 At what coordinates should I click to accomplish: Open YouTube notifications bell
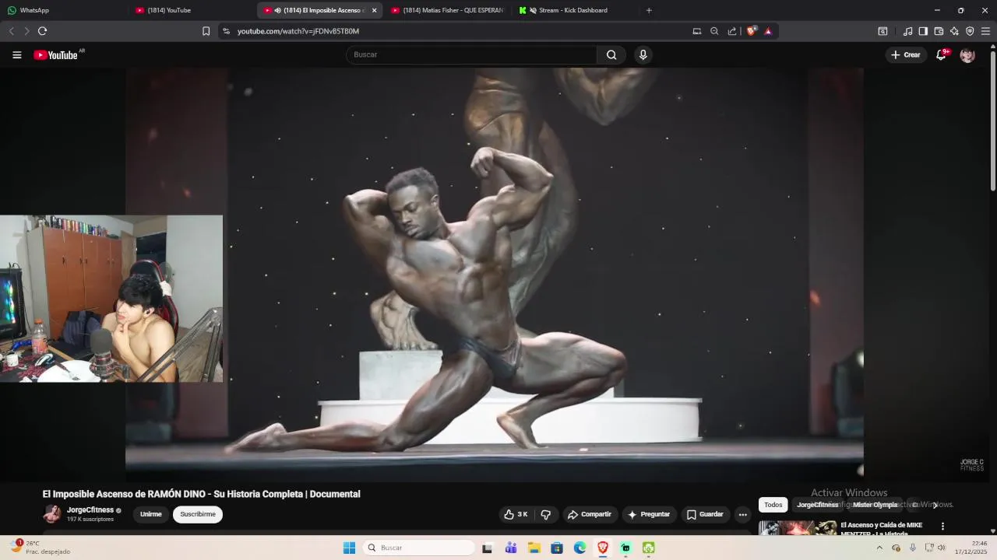coord(941,54)
